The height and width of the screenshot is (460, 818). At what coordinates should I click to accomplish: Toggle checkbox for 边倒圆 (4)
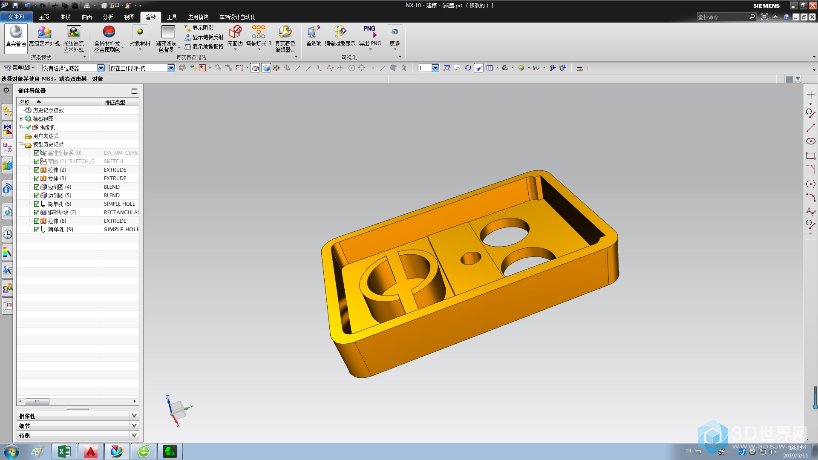[37, 187]
